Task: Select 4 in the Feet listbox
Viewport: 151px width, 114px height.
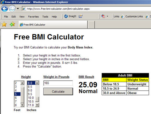Action: pyautogui.click(x=17, y=90)
